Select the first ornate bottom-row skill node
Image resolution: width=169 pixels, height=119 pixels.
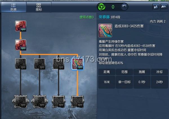click(21, 102)
